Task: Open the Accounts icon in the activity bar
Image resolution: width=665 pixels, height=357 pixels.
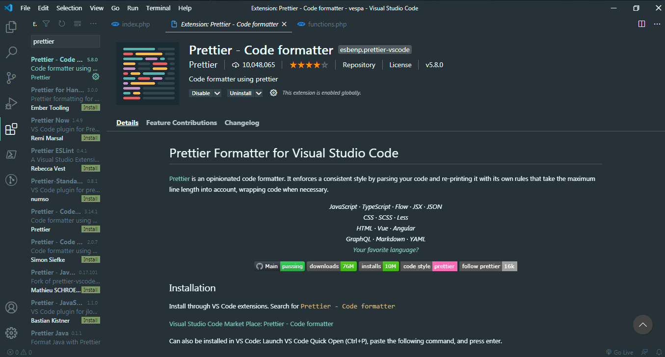Action: click(11, 307)
